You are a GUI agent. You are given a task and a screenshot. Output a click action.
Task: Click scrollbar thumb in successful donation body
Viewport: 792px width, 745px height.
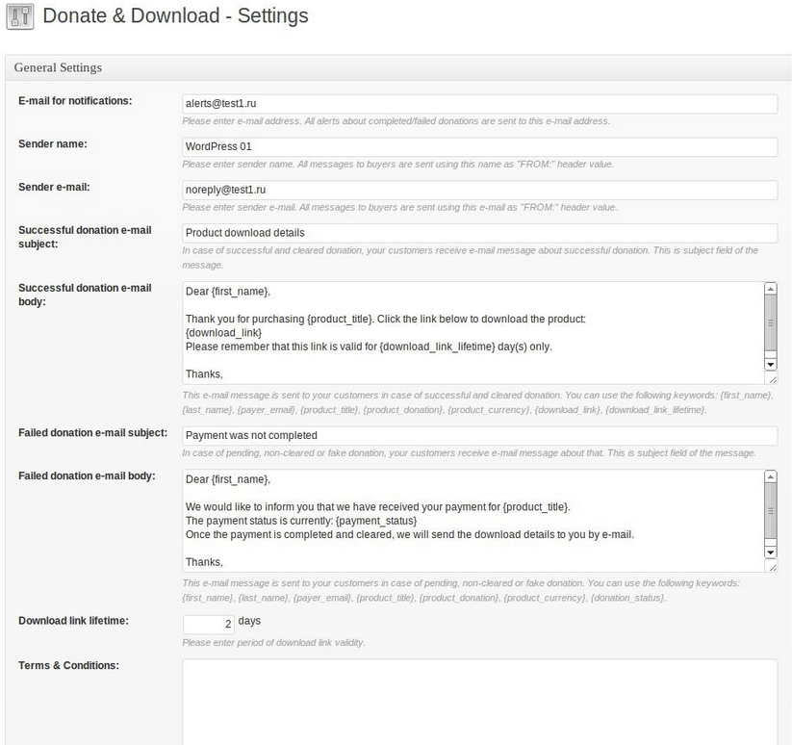tap(771, 322)
